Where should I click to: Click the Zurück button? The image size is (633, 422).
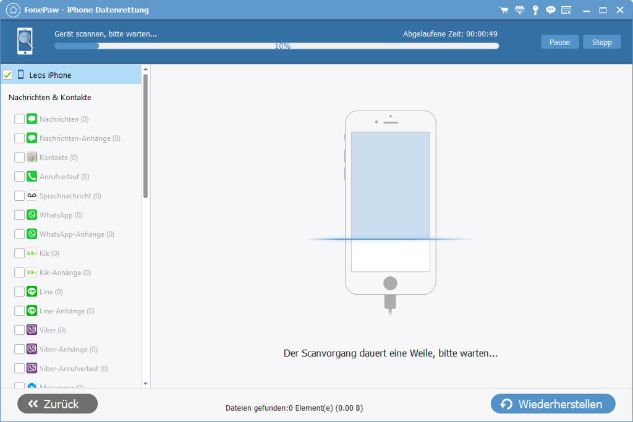57,403
